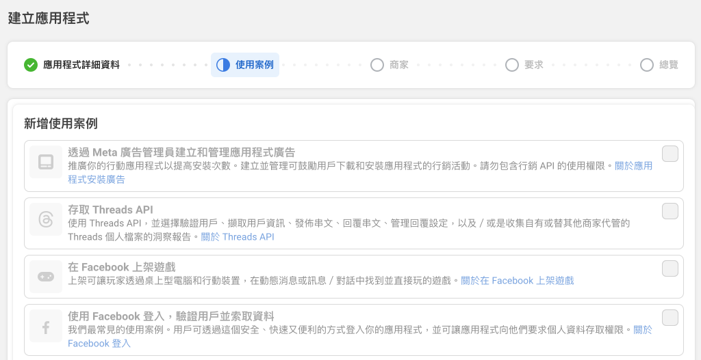Click the empty circle icon beside 商家

pyautogui.click(x=377, y=65)
